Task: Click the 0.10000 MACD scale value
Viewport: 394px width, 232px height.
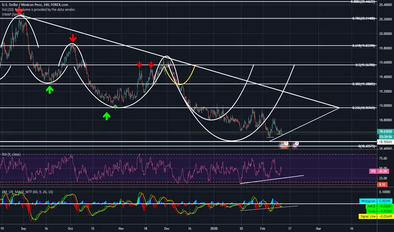Action: [x=384, y=192]
